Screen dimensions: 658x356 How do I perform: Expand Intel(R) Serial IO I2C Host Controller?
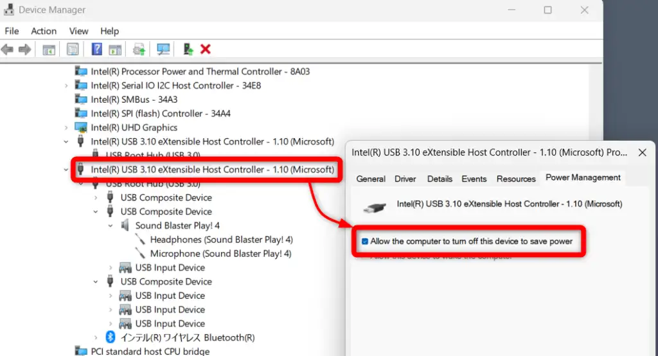(x=66, y=85)
